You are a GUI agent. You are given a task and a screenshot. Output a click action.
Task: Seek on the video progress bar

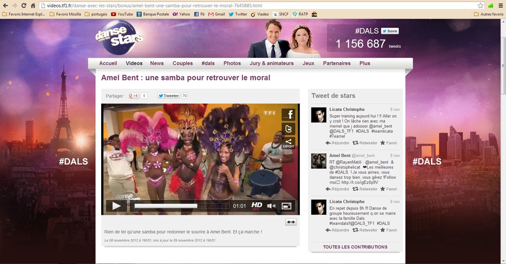[x=180, y=206]
